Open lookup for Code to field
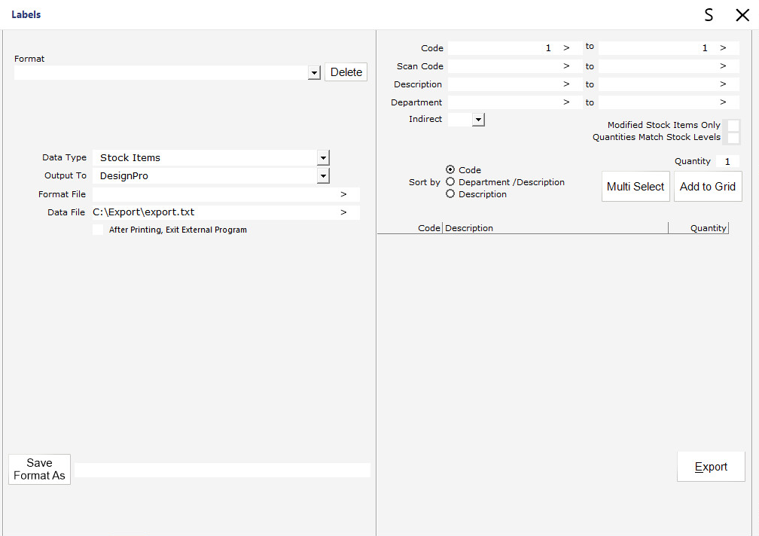 point(723,48)
